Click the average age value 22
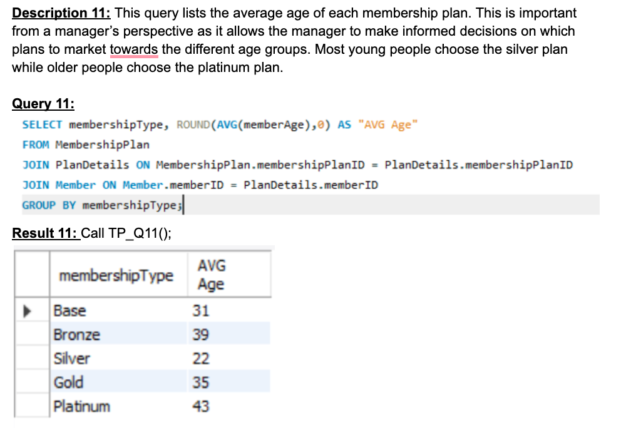 201,359
